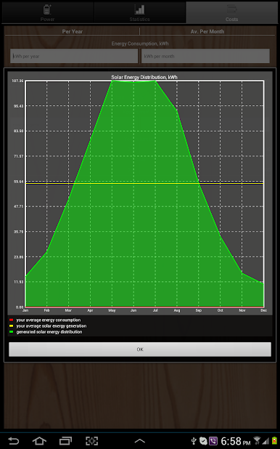Viewport: 280px width, 449px height.
Task: Click the Aug label on the x-axis
Action: click(177, 310)
